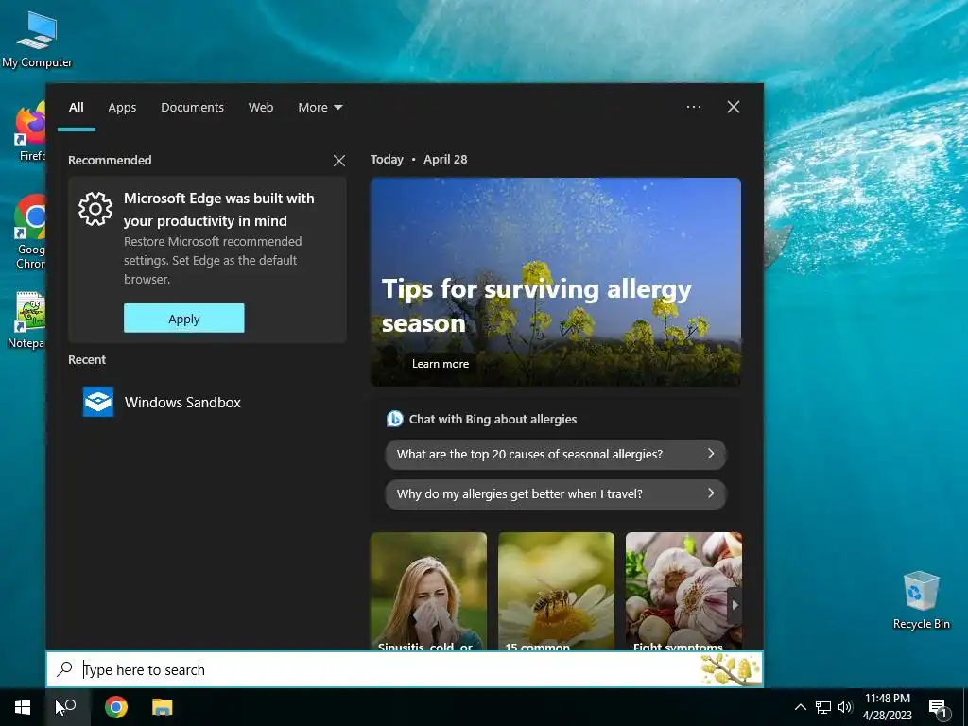Open File Explorer from the taskbar
Viewport: 968px width, 726px height.
163,707
